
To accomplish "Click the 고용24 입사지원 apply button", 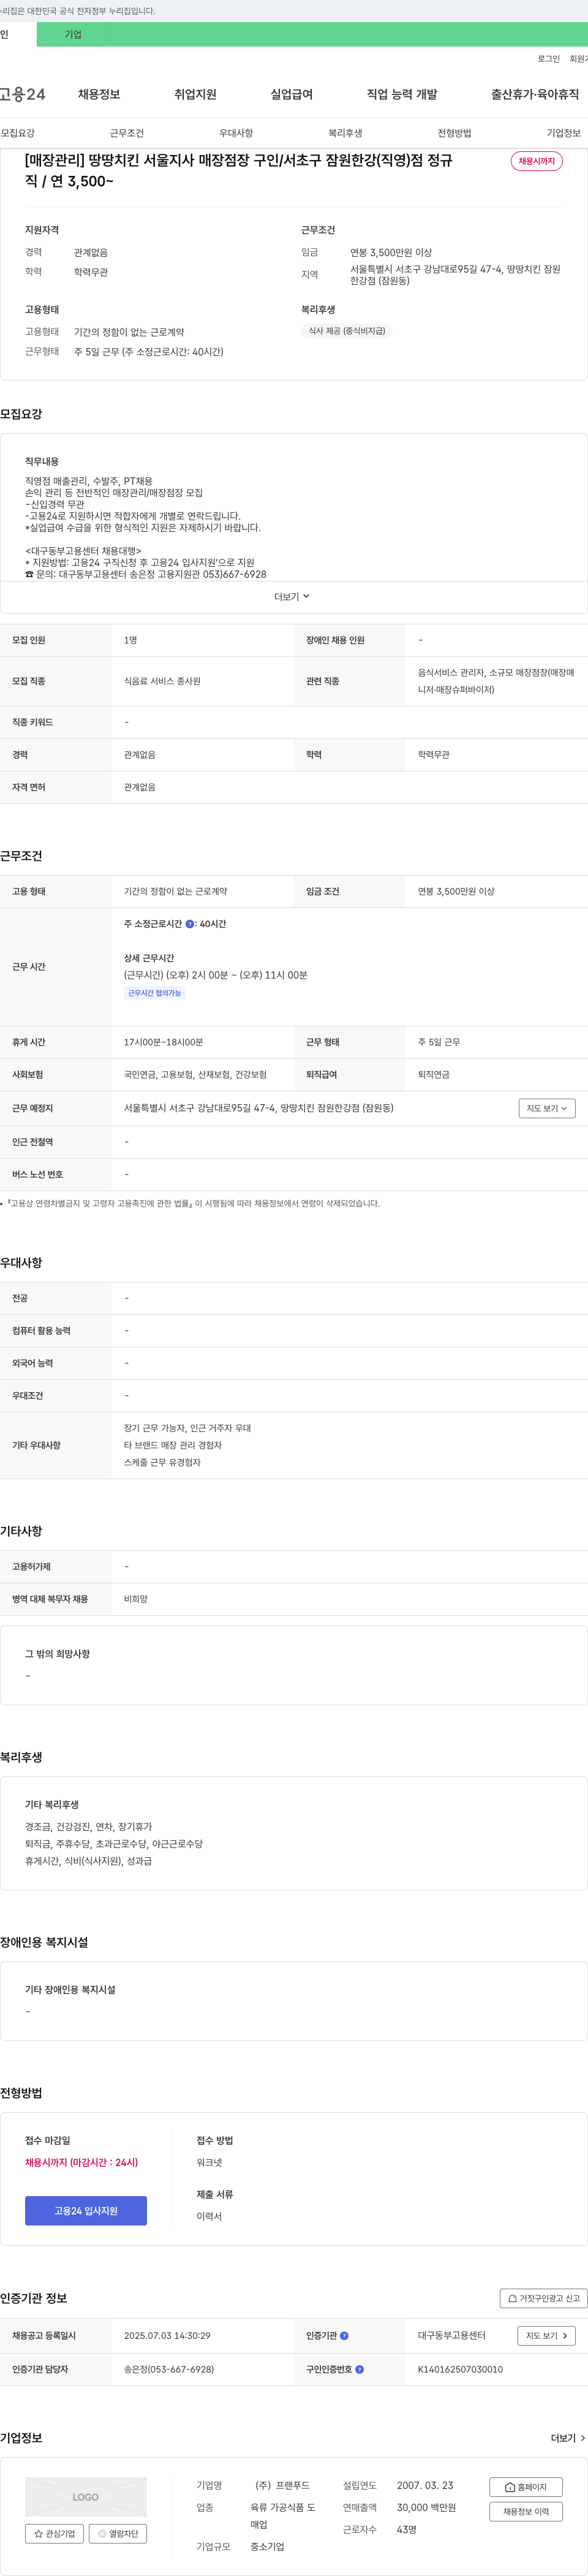I will point(86,2210).
